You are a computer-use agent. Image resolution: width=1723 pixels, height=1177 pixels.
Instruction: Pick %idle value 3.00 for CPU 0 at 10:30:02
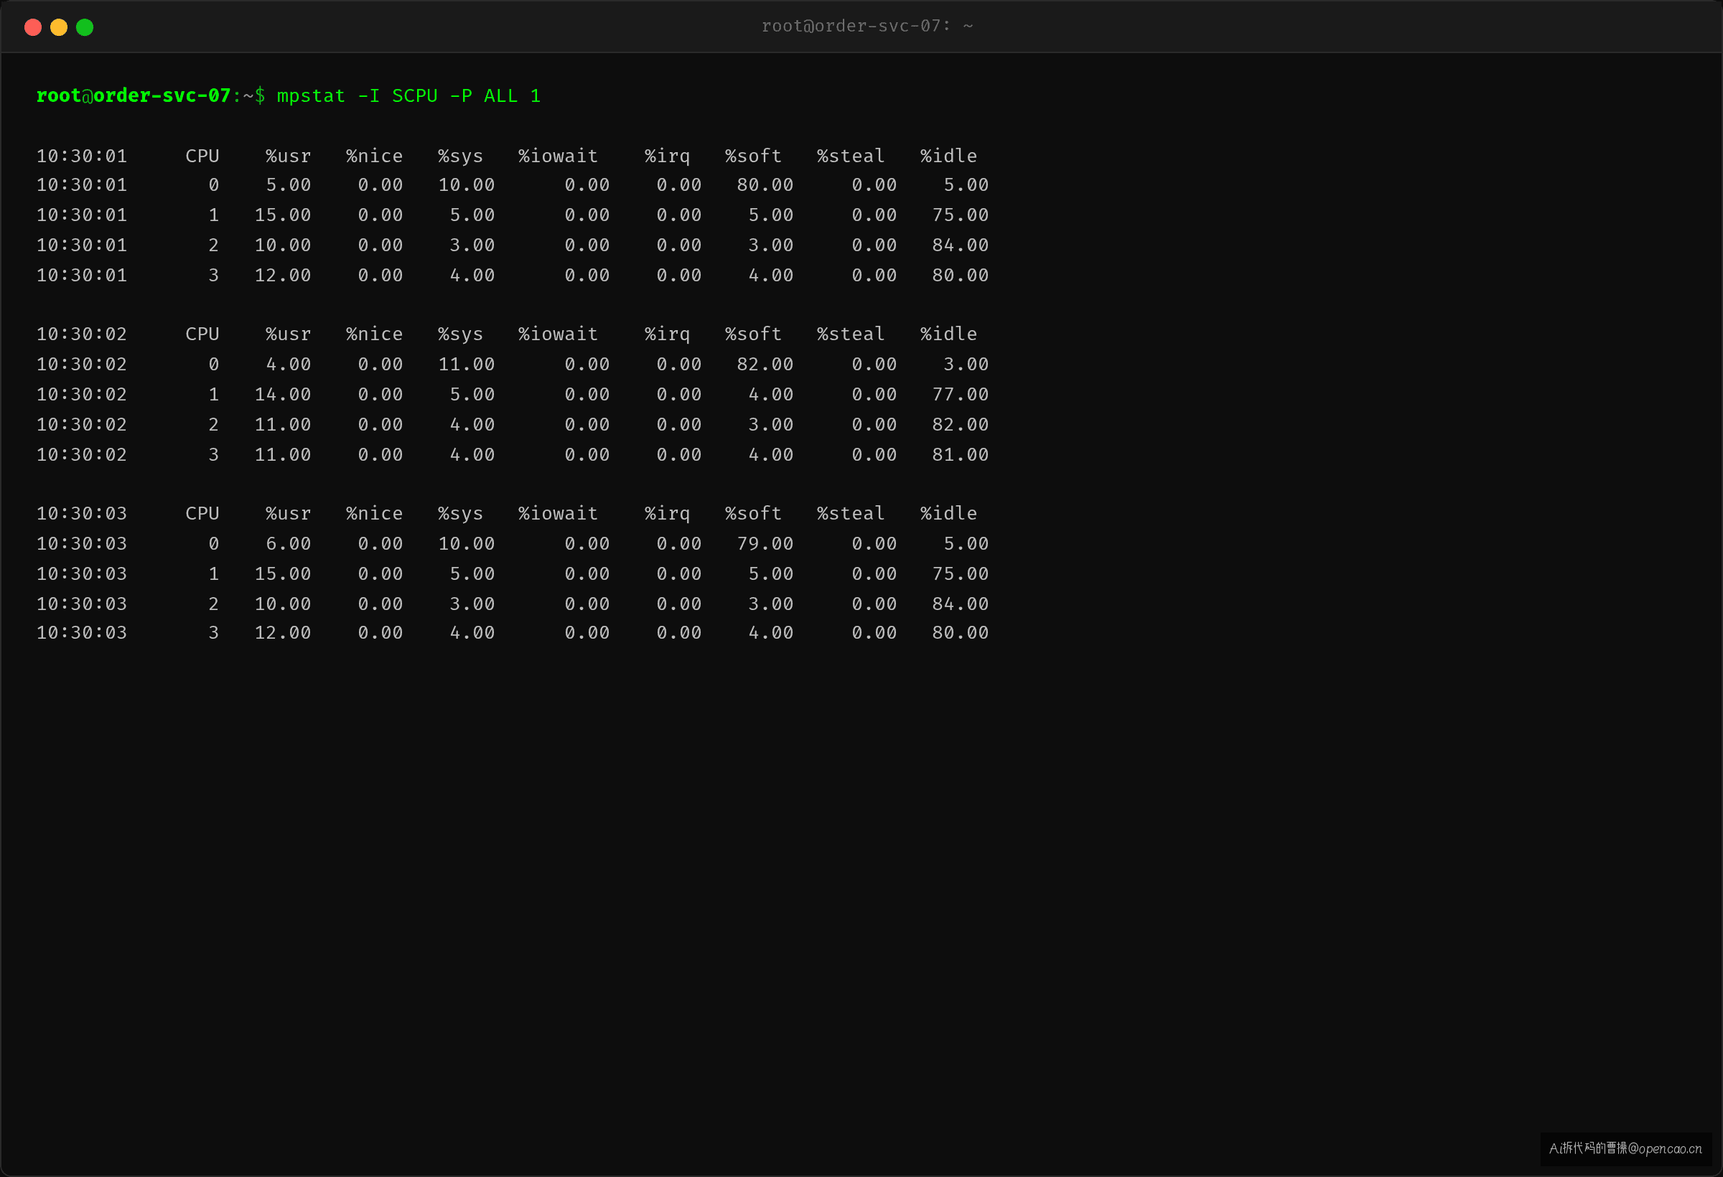tap(966, 364)
